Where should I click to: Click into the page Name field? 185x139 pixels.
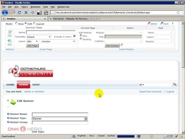(51, 32)
